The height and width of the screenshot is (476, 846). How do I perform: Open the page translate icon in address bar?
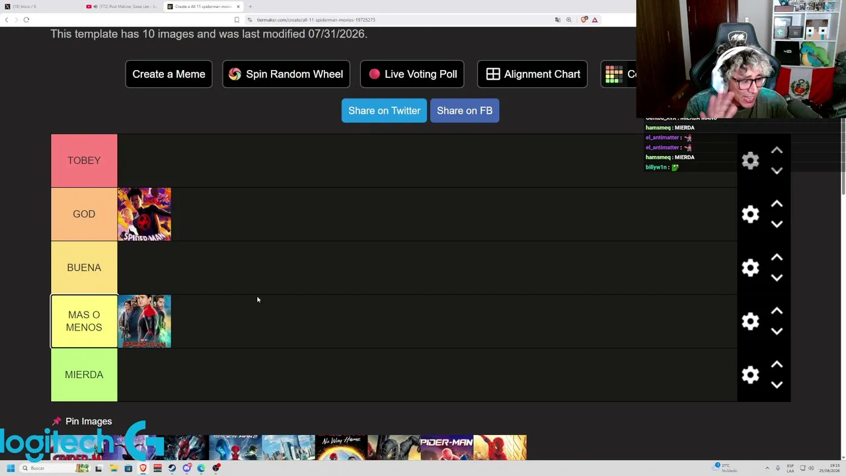(x=558, y=20)
